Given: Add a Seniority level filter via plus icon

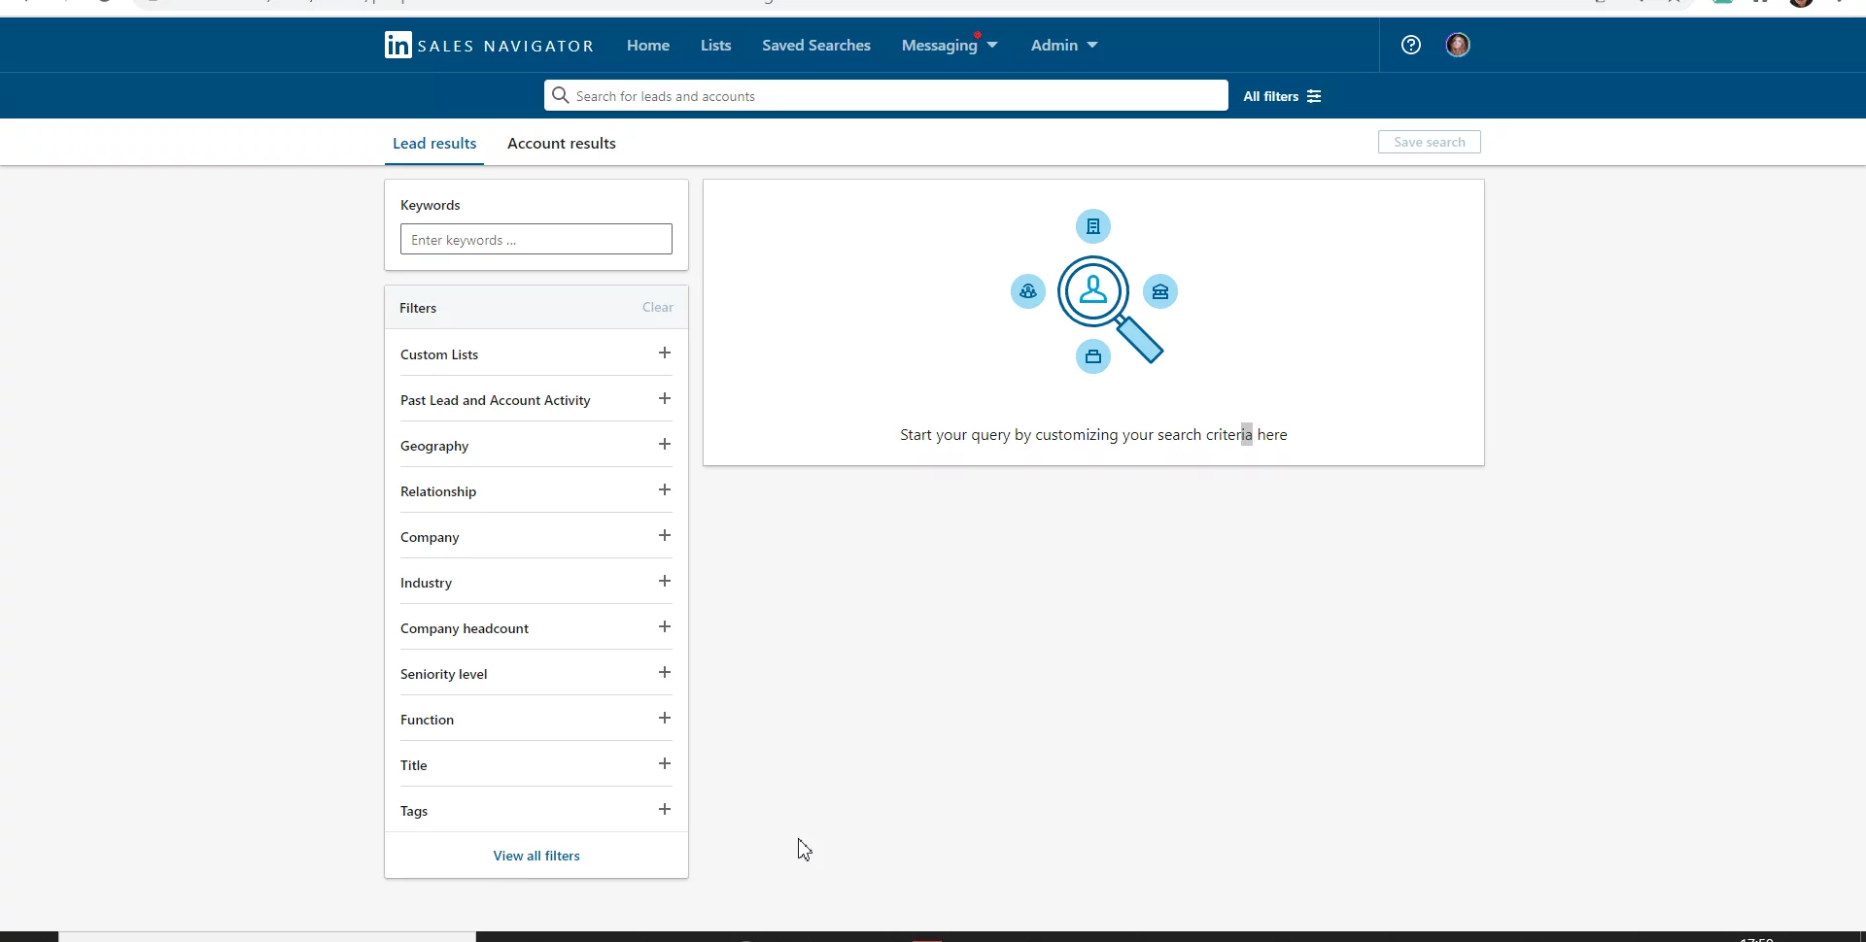Looking at the screenshot, I should pyautogui.click(x=665, y=672).
